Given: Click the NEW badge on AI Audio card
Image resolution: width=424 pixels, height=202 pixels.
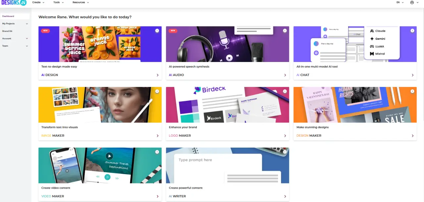Looking at the screenshot, I should 173,31.
